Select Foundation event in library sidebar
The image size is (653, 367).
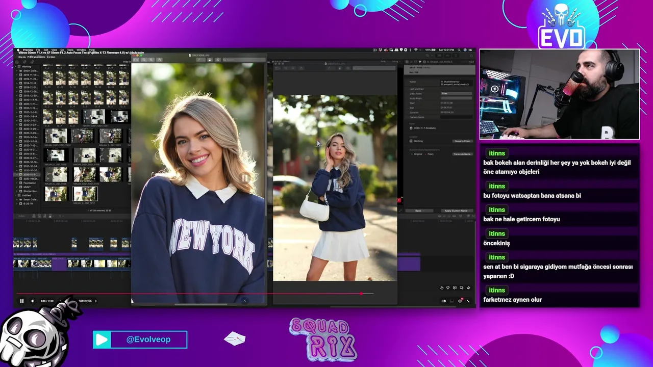coord(30,183)
